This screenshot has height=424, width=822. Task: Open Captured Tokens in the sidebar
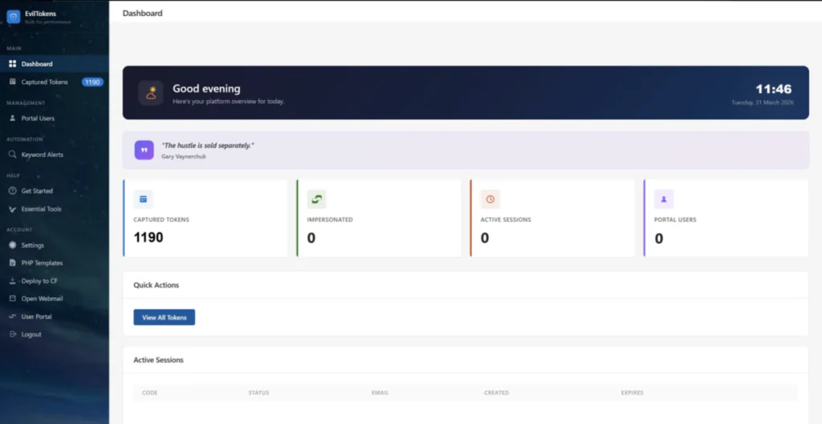(44, 82)
